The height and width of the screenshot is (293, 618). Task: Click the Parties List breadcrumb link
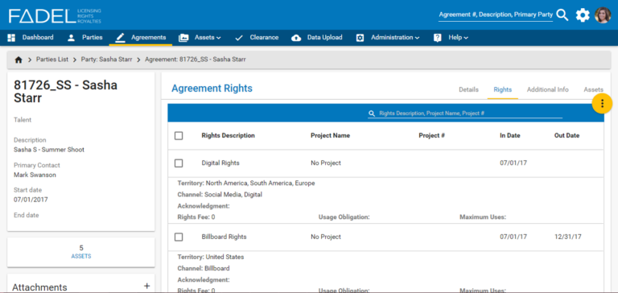pos(52,60)
